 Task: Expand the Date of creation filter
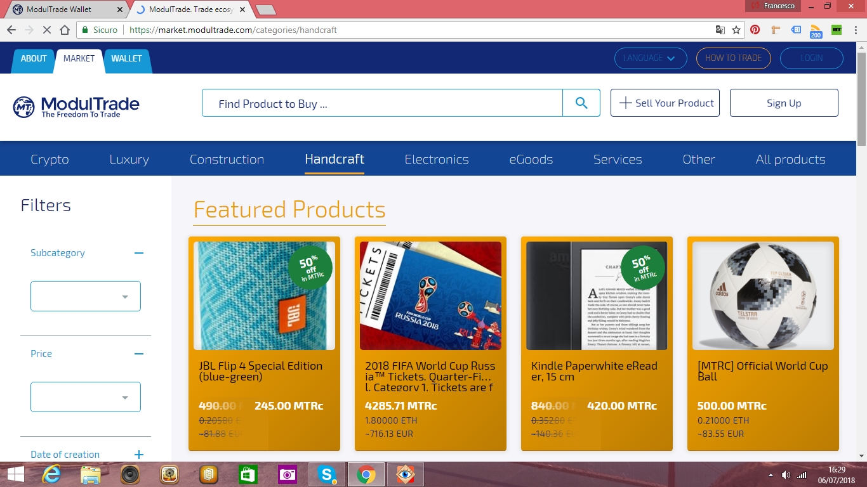click(x=139, y=455)
